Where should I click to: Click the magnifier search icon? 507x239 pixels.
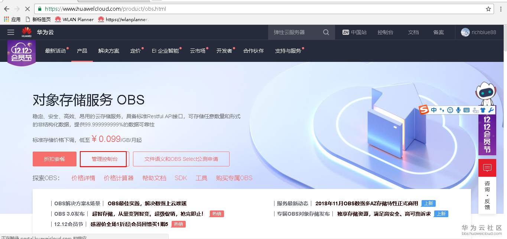point(326,32)
